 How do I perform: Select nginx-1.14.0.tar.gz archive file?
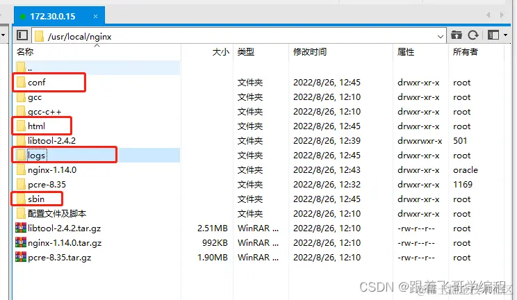point(65,243)
